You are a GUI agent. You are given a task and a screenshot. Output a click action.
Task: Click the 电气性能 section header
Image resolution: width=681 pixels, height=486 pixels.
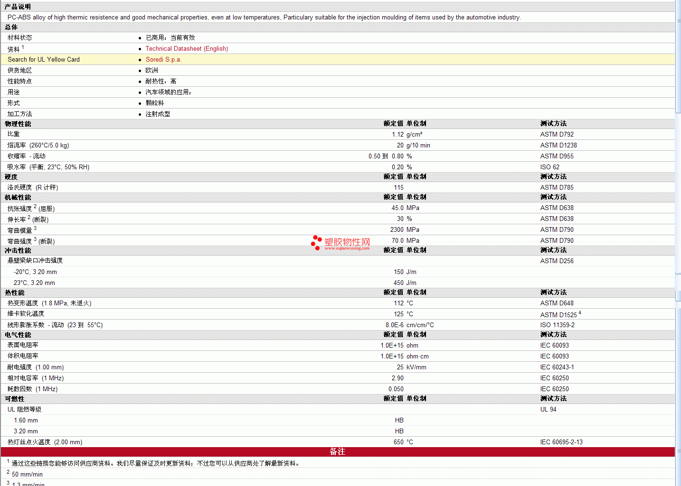18,335
